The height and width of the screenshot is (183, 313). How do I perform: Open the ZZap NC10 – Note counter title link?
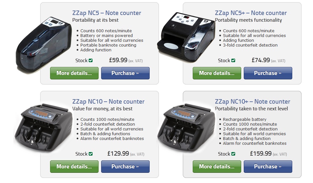[108, 102]
